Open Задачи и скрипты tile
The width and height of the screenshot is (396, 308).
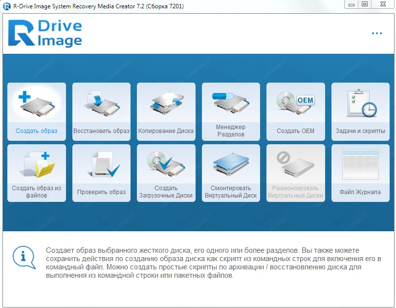[x=360, y=111]
